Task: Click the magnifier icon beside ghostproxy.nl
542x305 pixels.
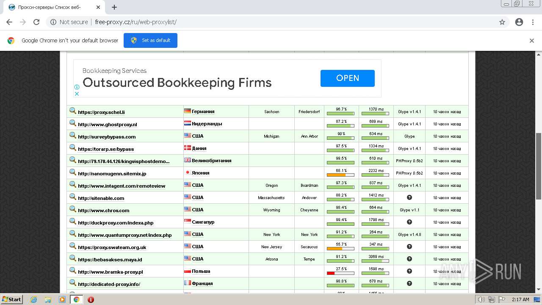Action: tap(73, 123)
